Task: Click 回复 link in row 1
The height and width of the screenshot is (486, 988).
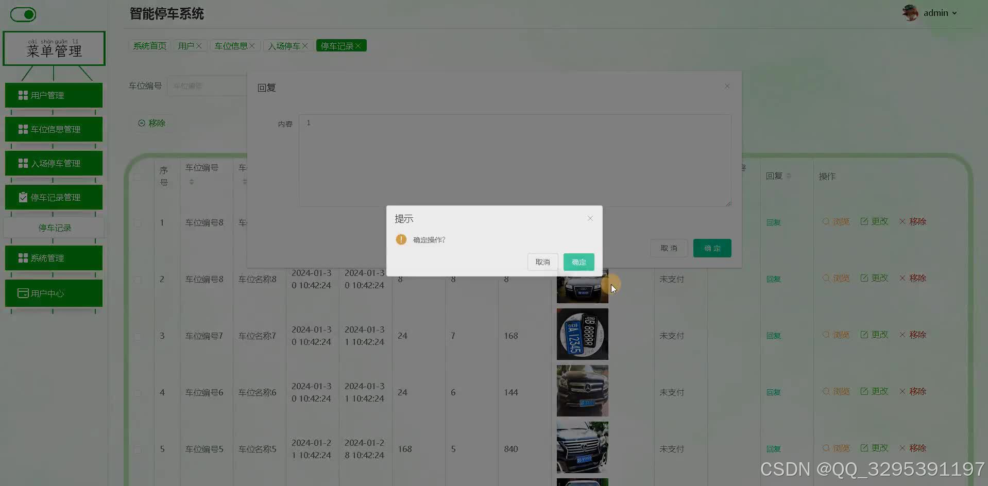Action: pyautogui.click(x=773, y=222)
